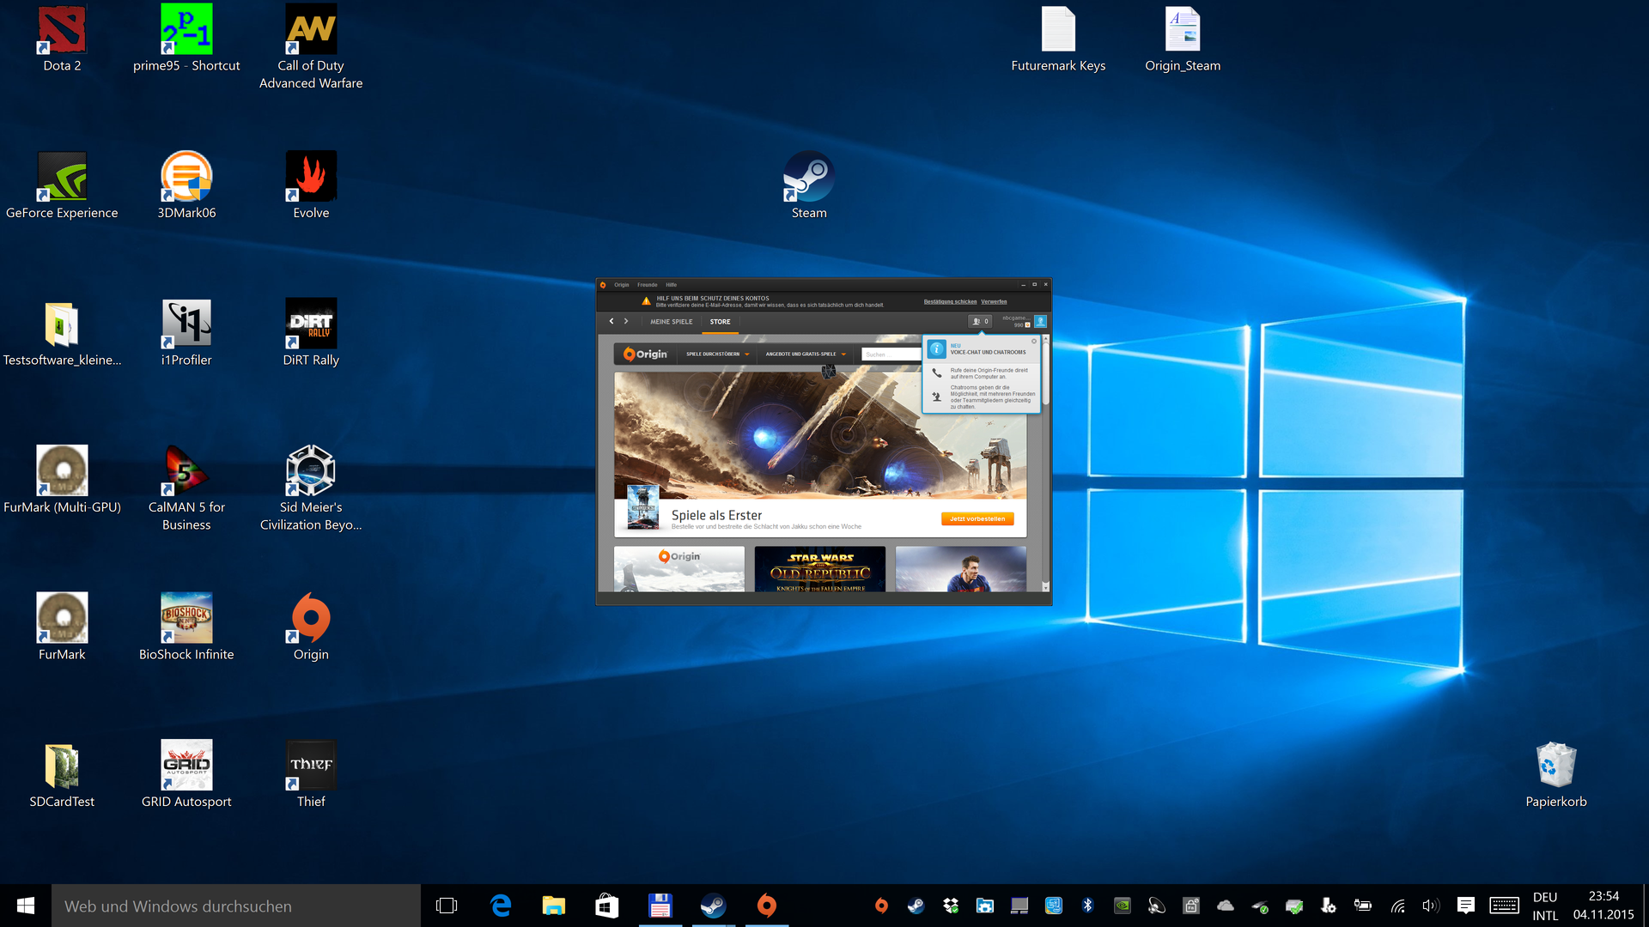Image resolution: width=1649 pixels, height=927 pixels.
Task: Open the Freunde menu in Origin
Action: (647, 285)
